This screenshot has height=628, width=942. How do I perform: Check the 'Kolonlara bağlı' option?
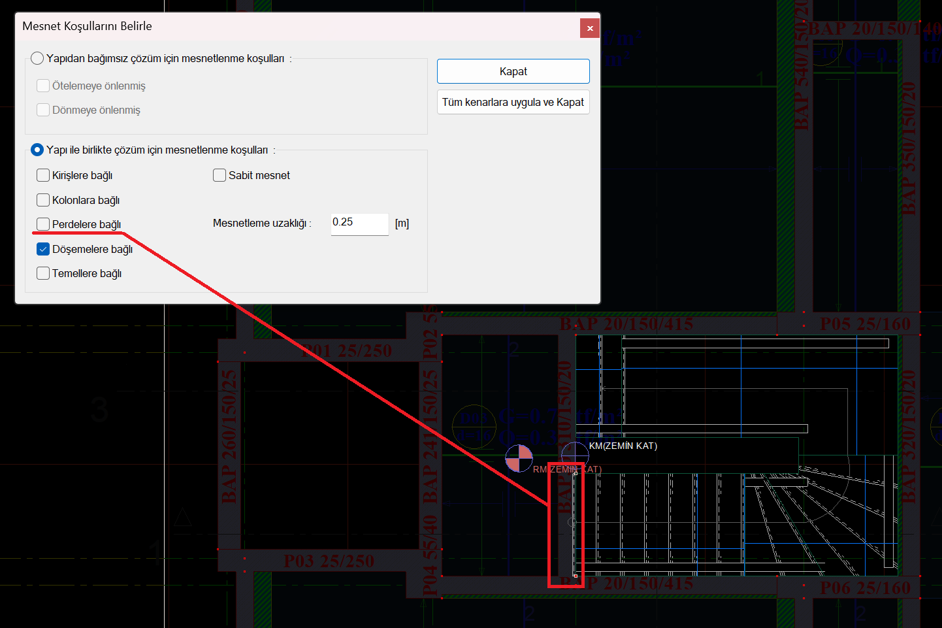click(43, 200)
